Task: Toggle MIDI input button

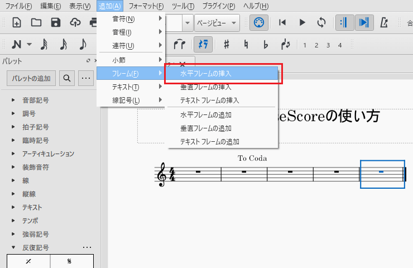Action: [x=258, y=22]
